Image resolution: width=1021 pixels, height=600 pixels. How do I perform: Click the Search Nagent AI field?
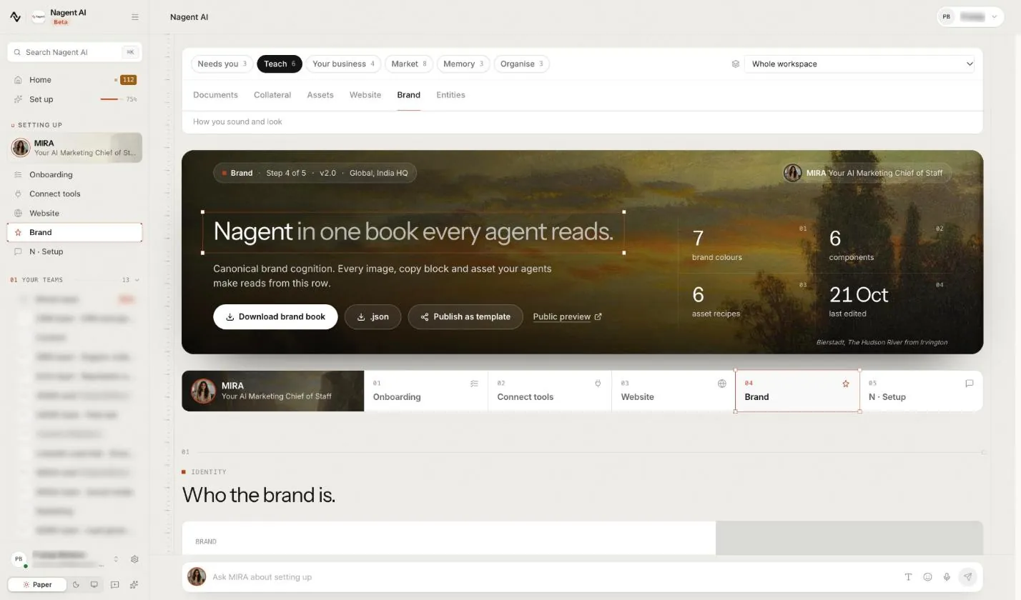coord(74,52)
